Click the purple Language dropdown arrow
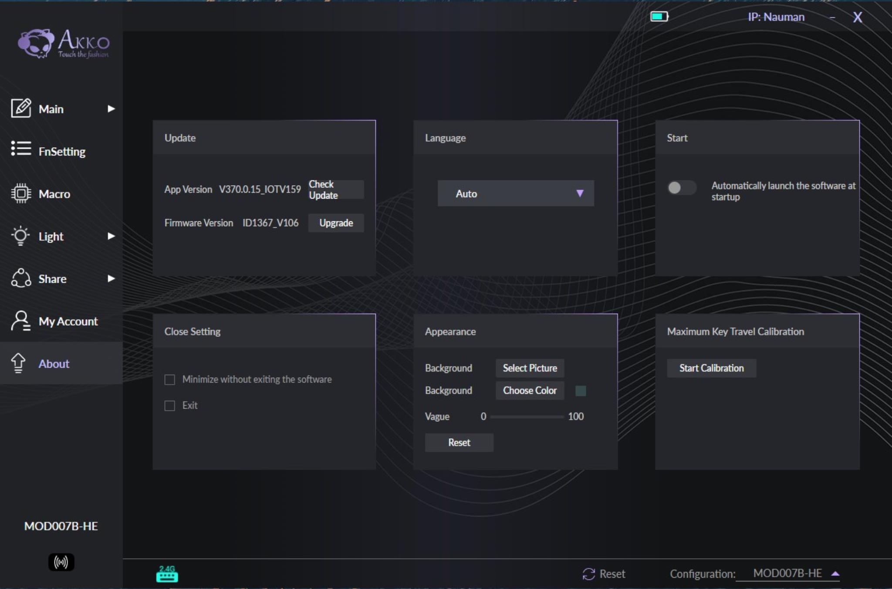892x589 pixels. [580, 193]
